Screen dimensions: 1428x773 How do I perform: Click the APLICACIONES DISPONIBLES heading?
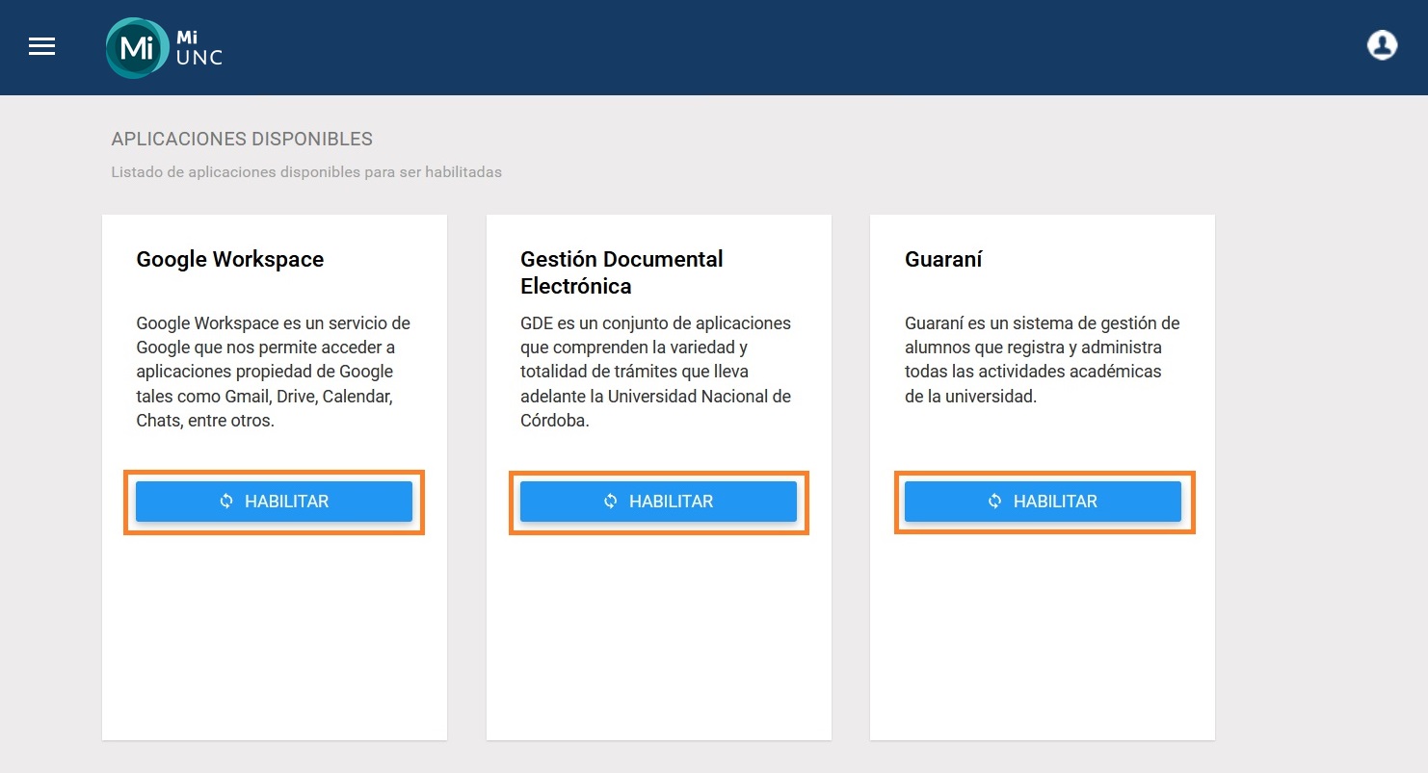pos(242,140)
